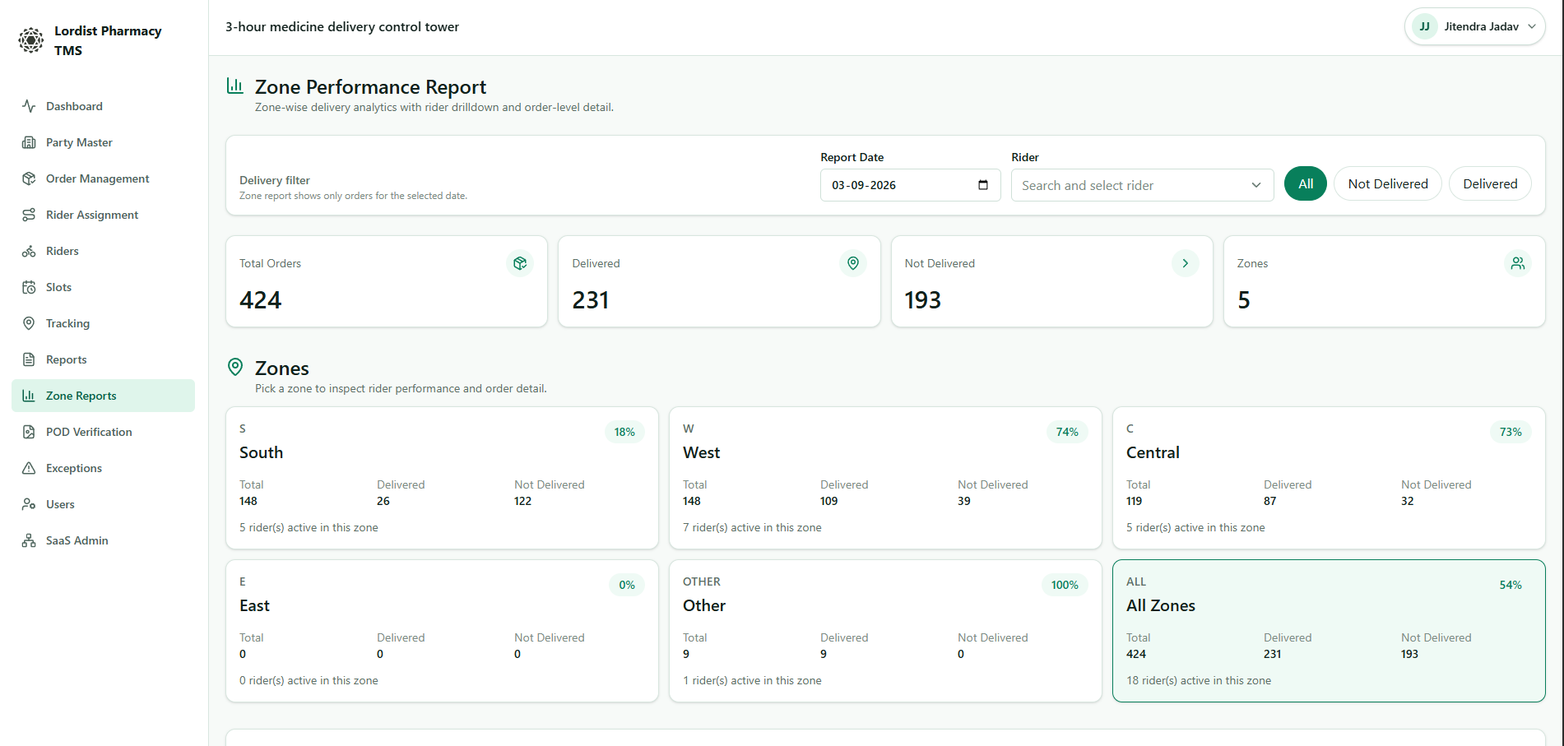Click the Tracking map pin icon
The height and width of the screenshot is (746, 1564).
click(29, 323)
